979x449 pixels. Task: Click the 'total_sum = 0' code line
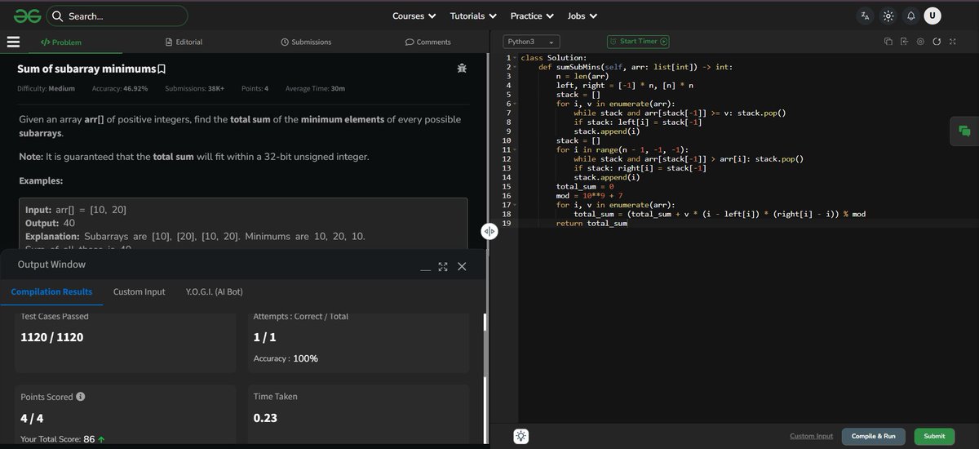coord(585,186)
